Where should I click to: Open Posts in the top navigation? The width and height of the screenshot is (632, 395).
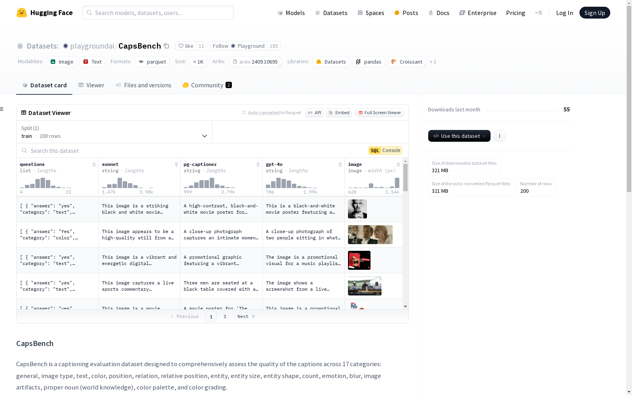406,13
